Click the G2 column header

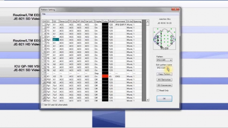point(56,21)
